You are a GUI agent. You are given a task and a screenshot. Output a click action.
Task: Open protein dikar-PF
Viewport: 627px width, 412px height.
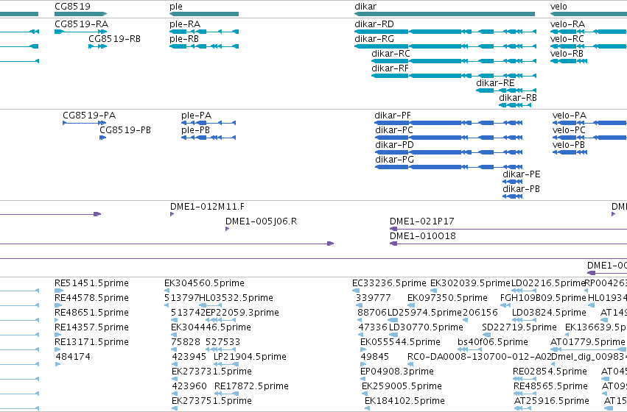449,123
